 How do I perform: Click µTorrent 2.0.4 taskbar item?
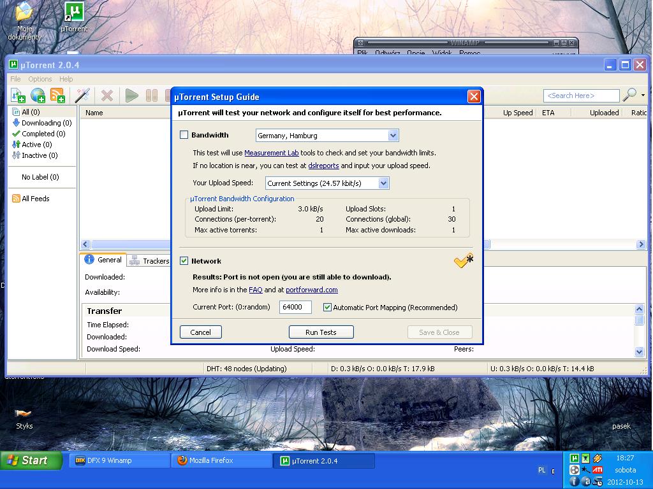(x=323, y=461)
